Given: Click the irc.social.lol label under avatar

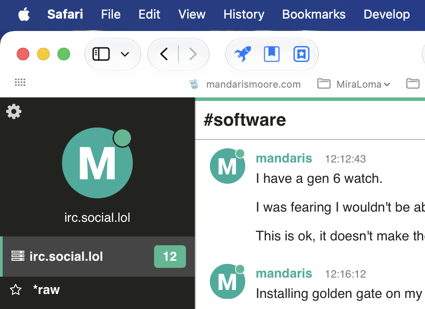Looking at the screenshot, I should pyautogui.click(x=97, y=218).
